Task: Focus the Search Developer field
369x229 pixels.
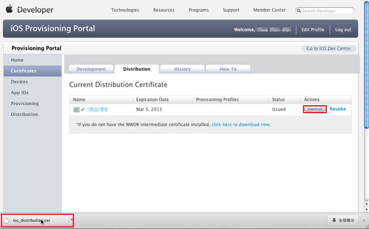Action: coord(325,11)
